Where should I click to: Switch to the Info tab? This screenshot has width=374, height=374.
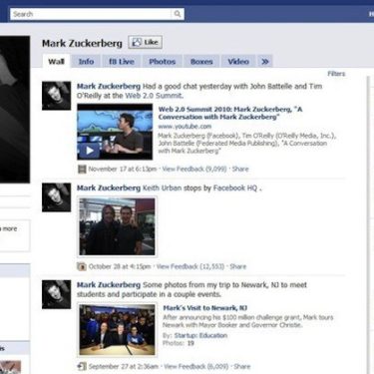(x=86, y=62)
